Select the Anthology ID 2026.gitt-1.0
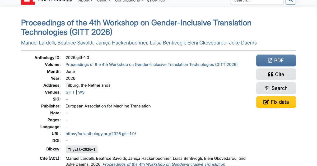 pyautogui.click(x=77, y=58)
